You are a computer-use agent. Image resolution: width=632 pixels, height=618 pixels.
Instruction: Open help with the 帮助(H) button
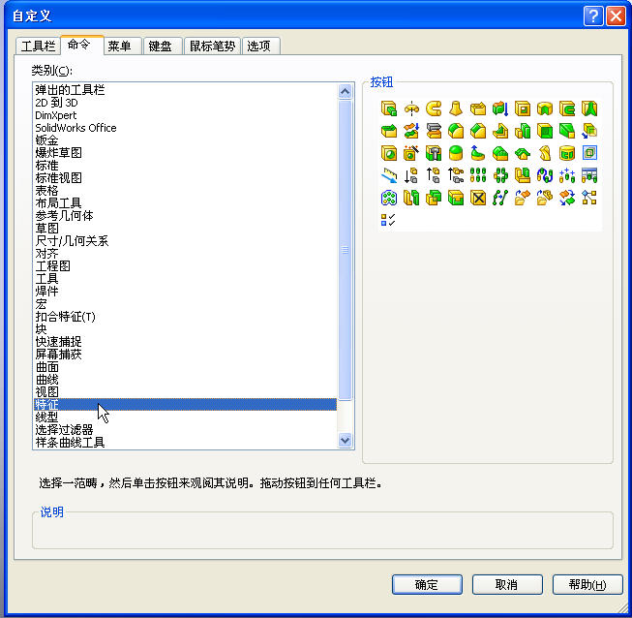coord(587,584)
